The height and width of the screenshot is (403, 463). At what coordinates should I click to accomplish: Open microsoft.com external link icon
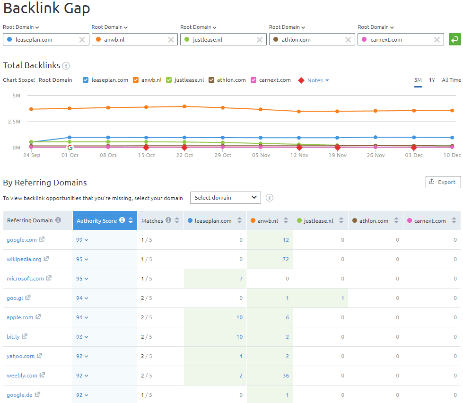point(49,278)
